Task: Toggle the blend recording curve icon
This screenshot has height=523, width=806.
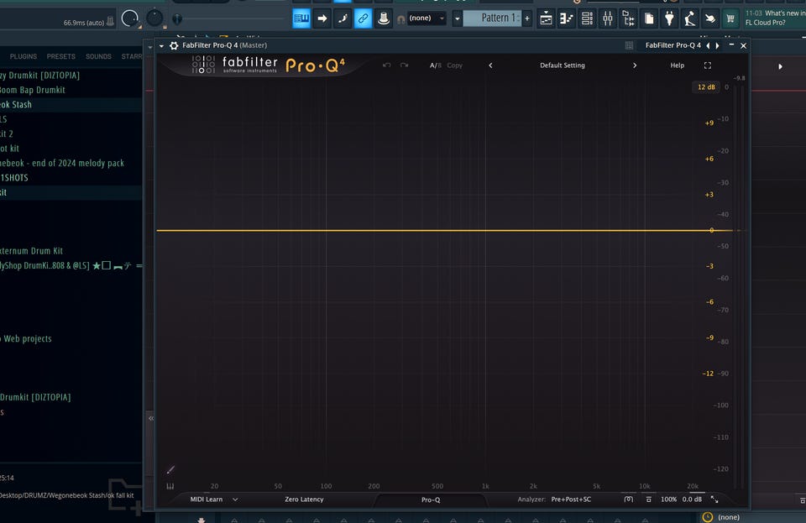Action: coord(343,19)
